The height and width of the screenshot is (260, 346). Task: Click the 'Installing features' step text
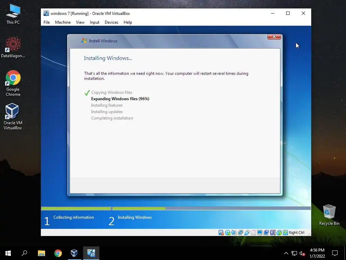tap(107, 105)
